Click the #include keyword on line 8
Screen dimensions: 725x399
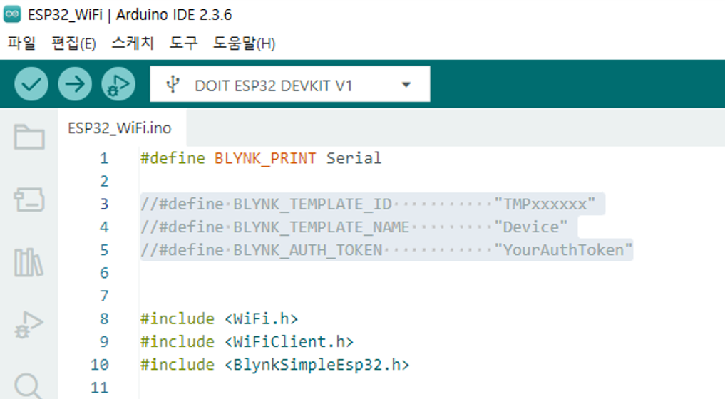click(177, 318)
